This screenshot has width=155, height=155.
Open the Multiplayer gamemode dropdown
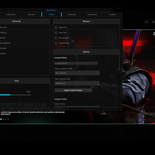click(x=77, y=83)
